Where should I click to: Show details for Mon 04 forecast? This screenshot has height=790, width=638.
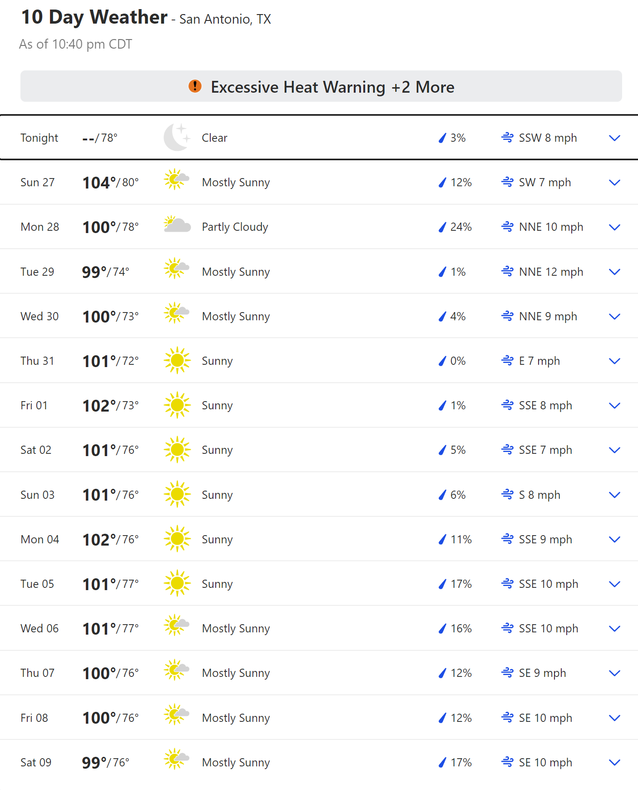click(614, 539)
